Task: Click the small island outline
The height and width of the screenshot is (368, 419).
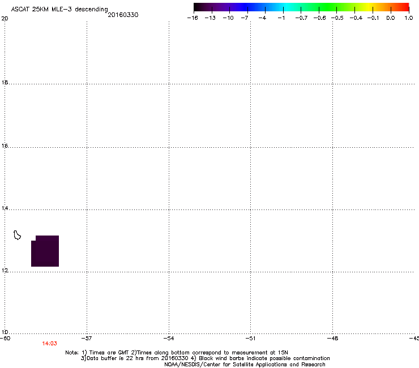Action: (17, 235)
